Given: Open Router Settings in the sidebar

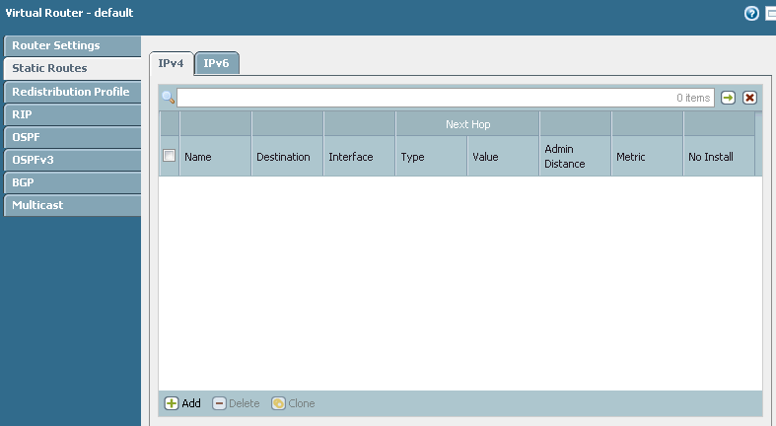Looking at the screenshot, I should [x=56, y=45].
